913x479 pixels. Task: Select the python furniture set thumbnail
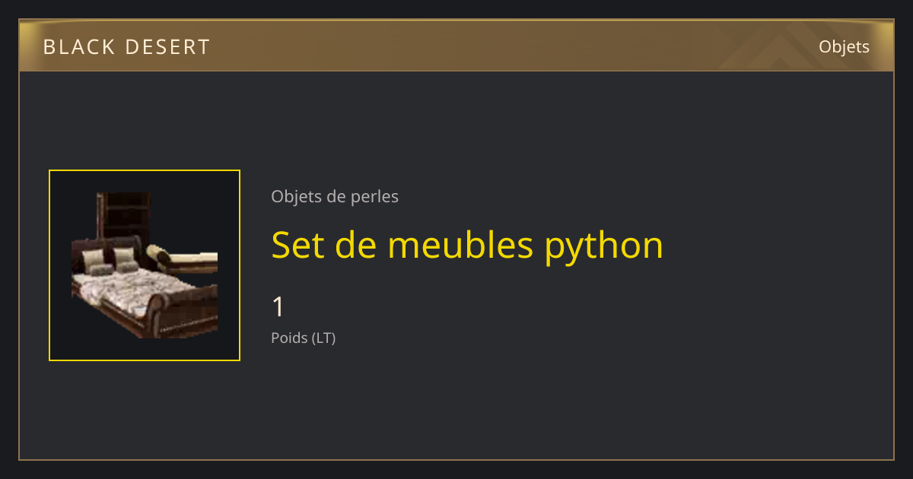[145, 265]
